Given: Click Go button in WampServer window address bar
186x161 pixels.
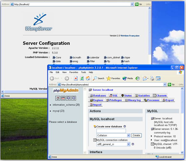Looking at the screenshot, I should 139,4.
